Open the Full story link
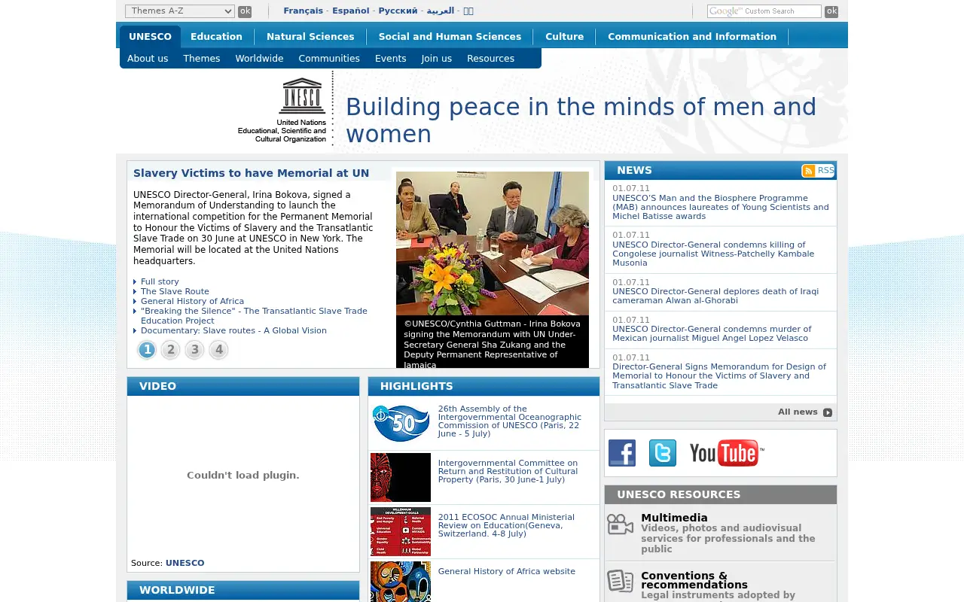Viewport: 964px width, 602px height. 160,282
